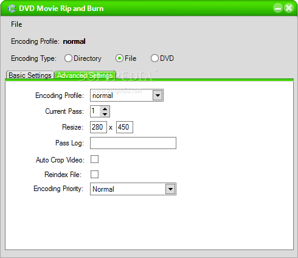298x258 pixels.
Task: Open the Encoding Priority dropdown
Action: (170, 189)
